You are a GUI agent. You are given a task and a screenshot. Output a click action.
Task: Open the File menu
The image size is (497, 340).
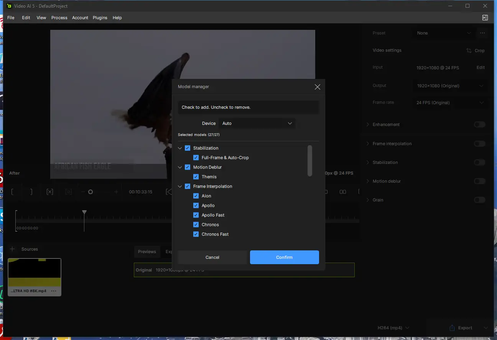11,18
